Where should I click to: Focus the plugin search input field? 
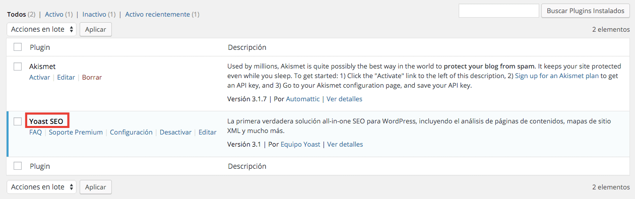499,11
